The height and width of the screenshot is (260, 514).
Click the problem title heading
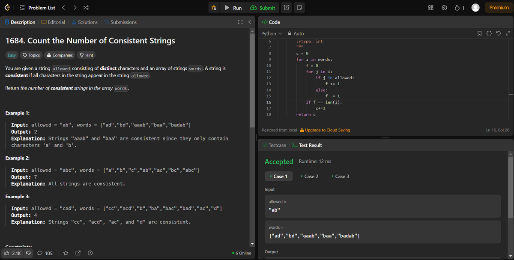coord(90,41)
